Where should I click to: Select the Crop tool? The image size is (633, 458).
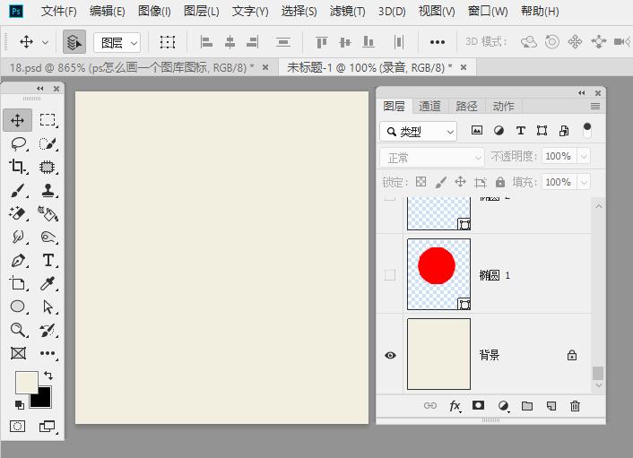18,167
